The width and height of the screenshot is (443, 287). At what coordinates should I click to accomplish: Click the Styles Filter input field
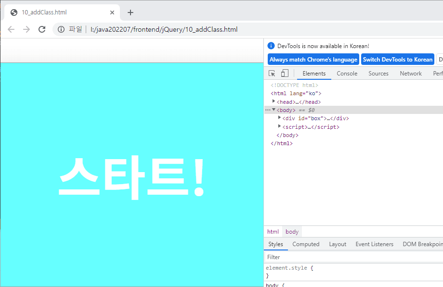353,257
